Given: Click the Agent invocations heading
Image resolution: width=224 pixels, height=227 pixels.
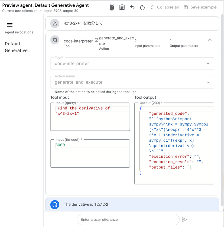Looking at the screenshot, I should click(19, 32).
